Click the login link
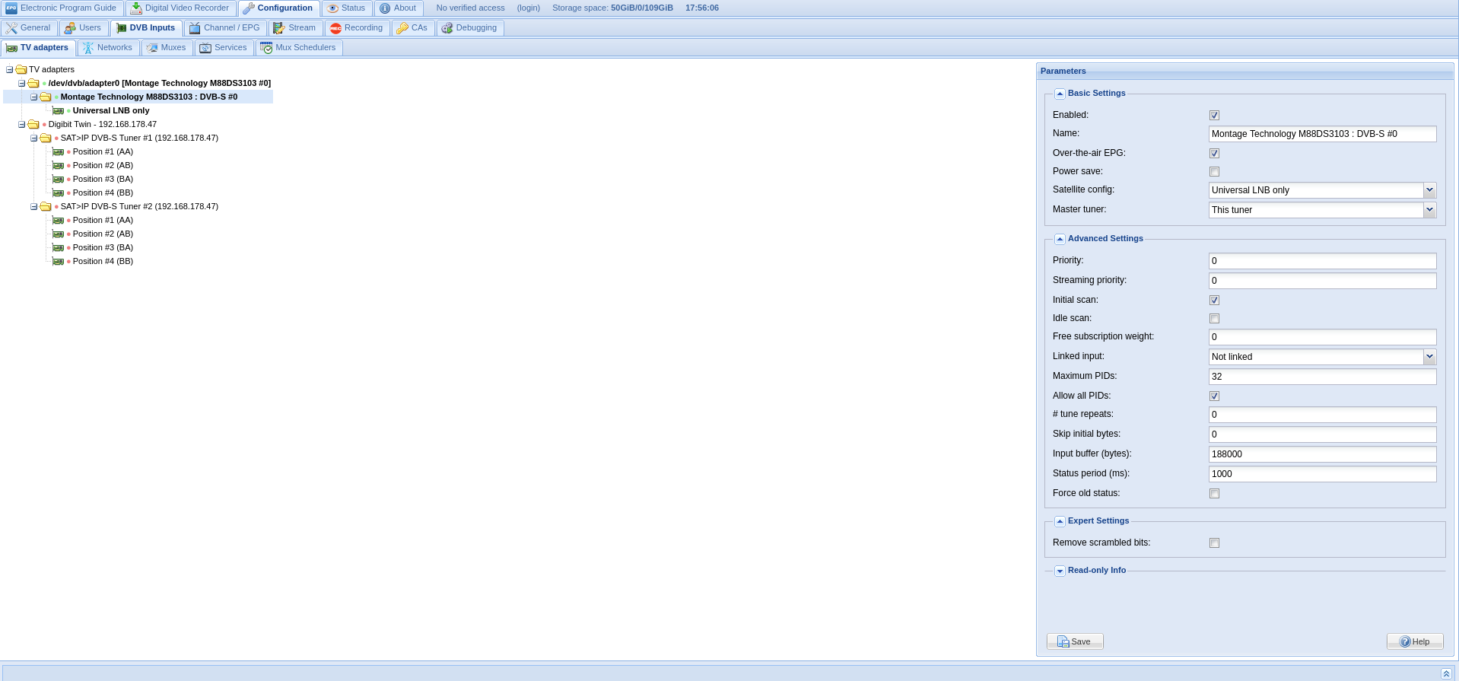The height and width of the screenshot is (681, 1459). pos(528,8)
